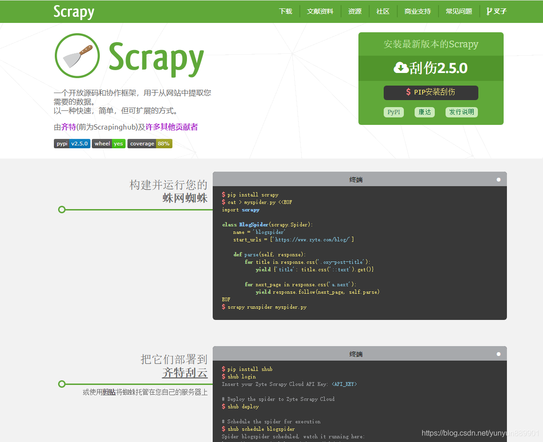Follow the 许多其他贡献者 link
This screenshot has width=543, height=442.
[172, 127]
